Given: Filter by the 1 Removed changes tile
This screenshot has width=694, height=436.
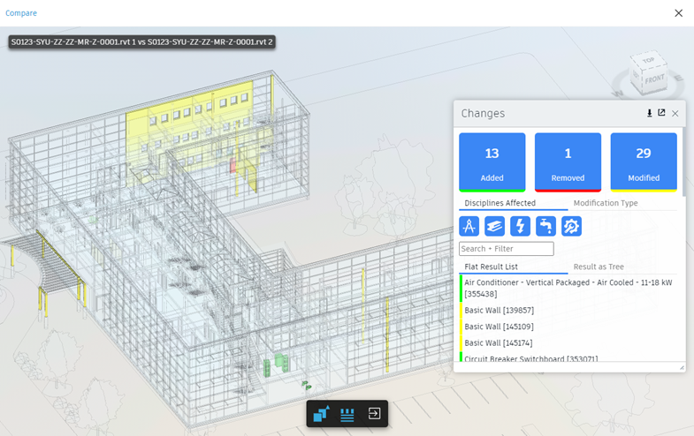Looking at the screenshot, I should coord(568,162).
